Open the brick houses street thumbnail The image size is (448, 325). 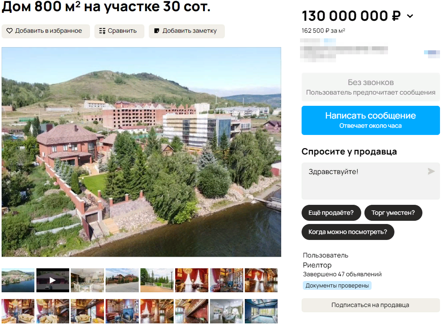pos(122,280)
